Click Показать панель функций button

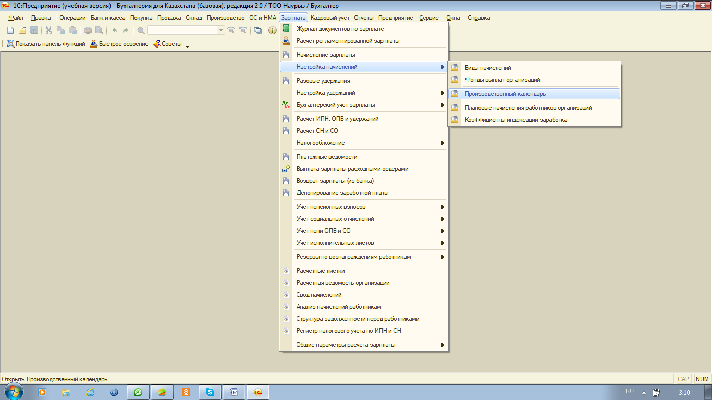pyautogui.click(x=46, y=44)
